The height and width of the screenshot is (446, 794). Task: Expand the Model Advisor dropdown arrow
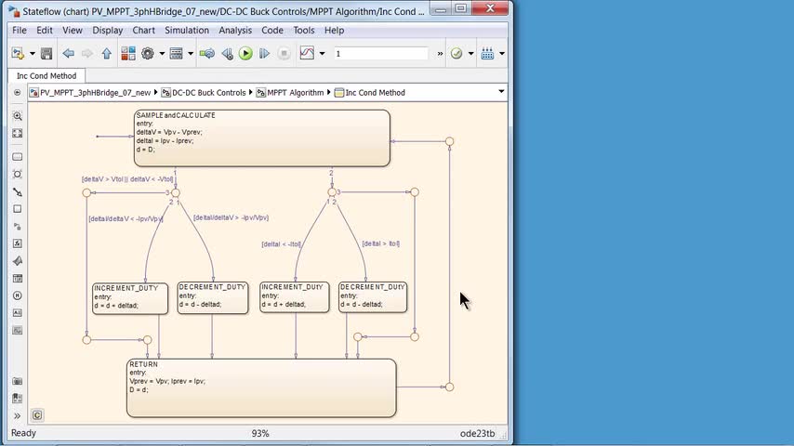[x=471, y=54]
